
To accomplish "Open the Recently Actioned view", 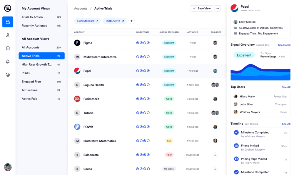I will (x=41, y=26).
